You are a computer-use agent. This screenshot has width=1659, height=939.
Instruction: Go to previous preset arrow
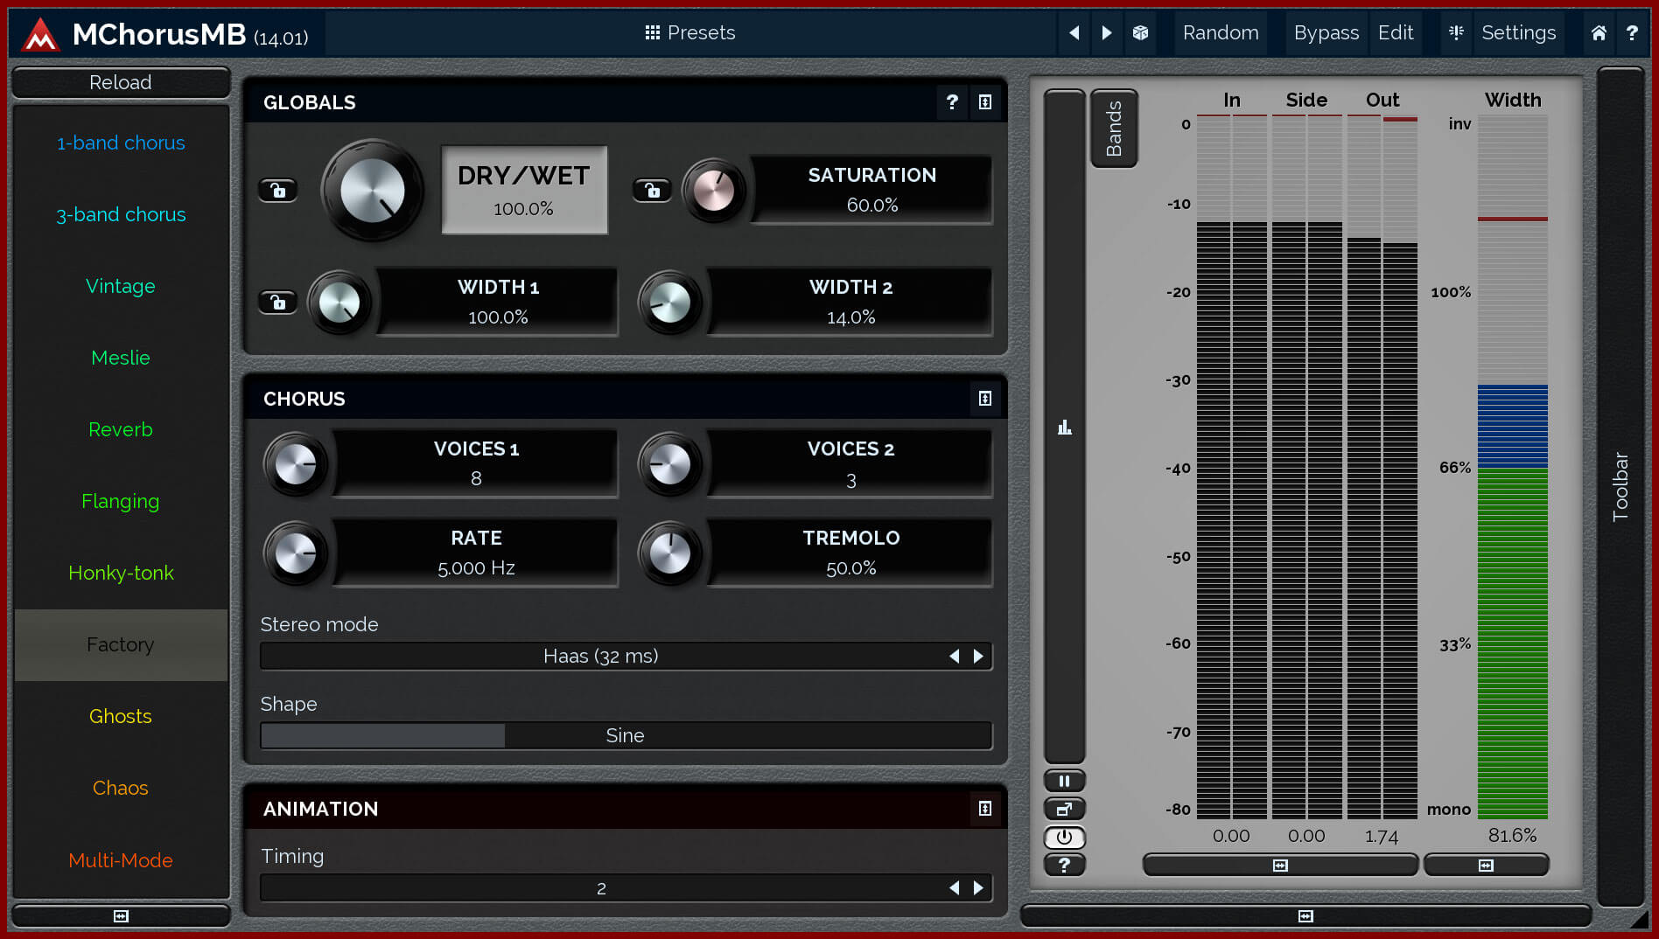pyautogui.click(x=1074, y=33)
